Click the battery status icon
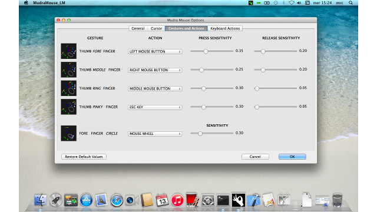The height and width of the screenshot is (212, 377). tap(267, 3)
